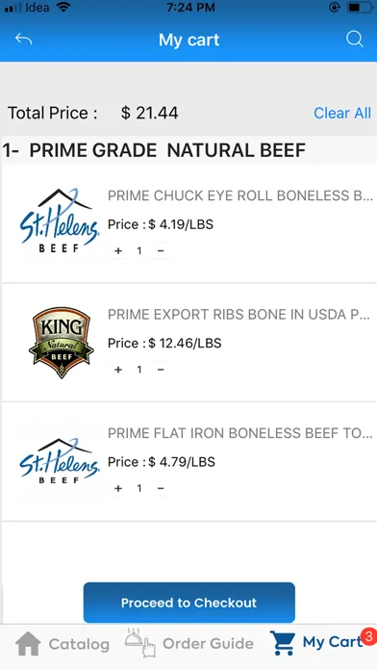
Task: Open Prime Flat Iron Boneless Beef title
Action: [x=239, y=433]
